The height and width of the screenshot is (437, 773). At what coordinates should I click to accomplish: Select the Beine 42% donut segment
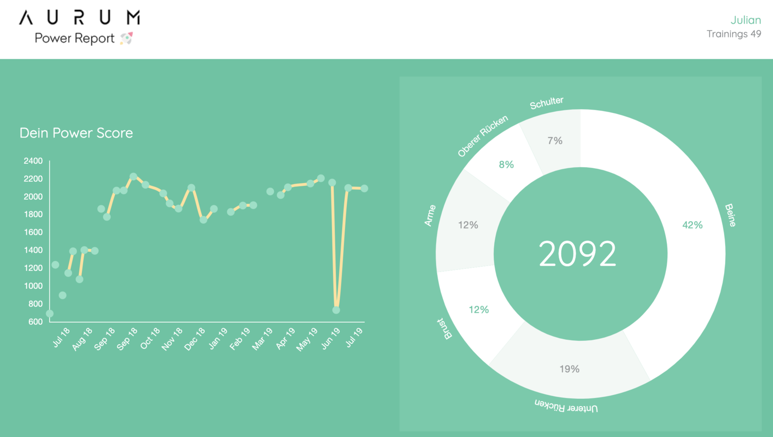tap(692, 225)
